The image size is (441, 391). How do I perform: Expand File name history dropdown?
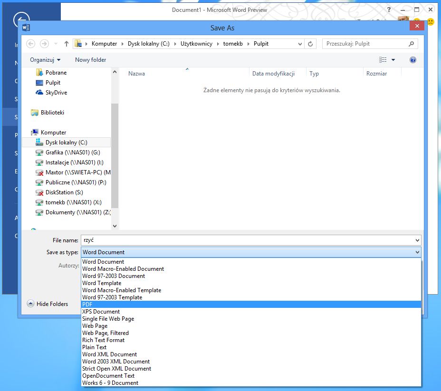pyautogui.click(x=417, y=240)
